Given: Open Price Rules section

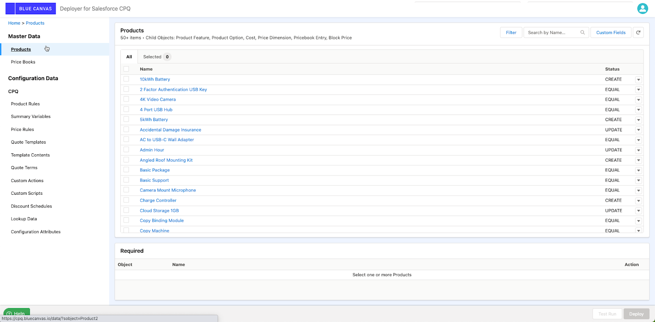Looking at the screenshot, I should [x=23, y=129].
